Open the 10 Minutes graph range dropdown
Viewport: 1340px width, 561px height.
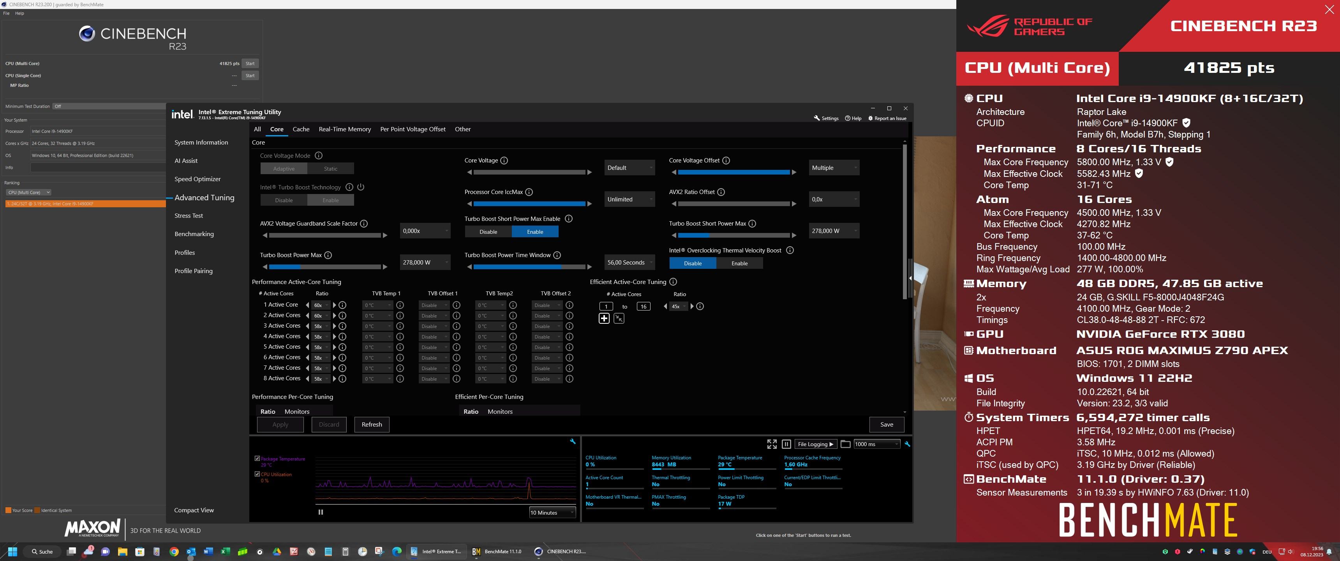552,513
